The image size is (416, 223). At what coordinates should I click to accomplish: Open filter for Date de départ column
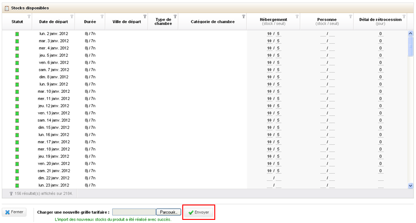point(72,17)
